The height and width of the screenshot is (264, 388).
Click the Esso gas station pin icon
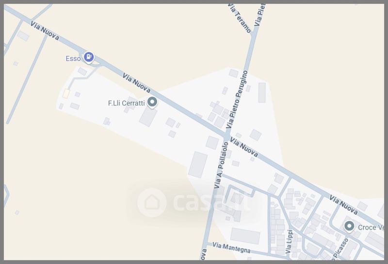point(89,57)
